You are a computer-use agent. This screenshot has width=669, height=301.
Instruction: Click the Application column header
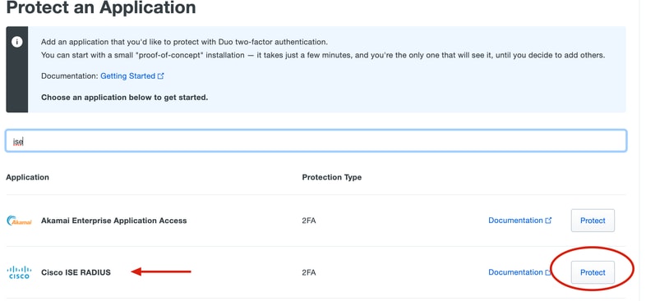point(27,177)
